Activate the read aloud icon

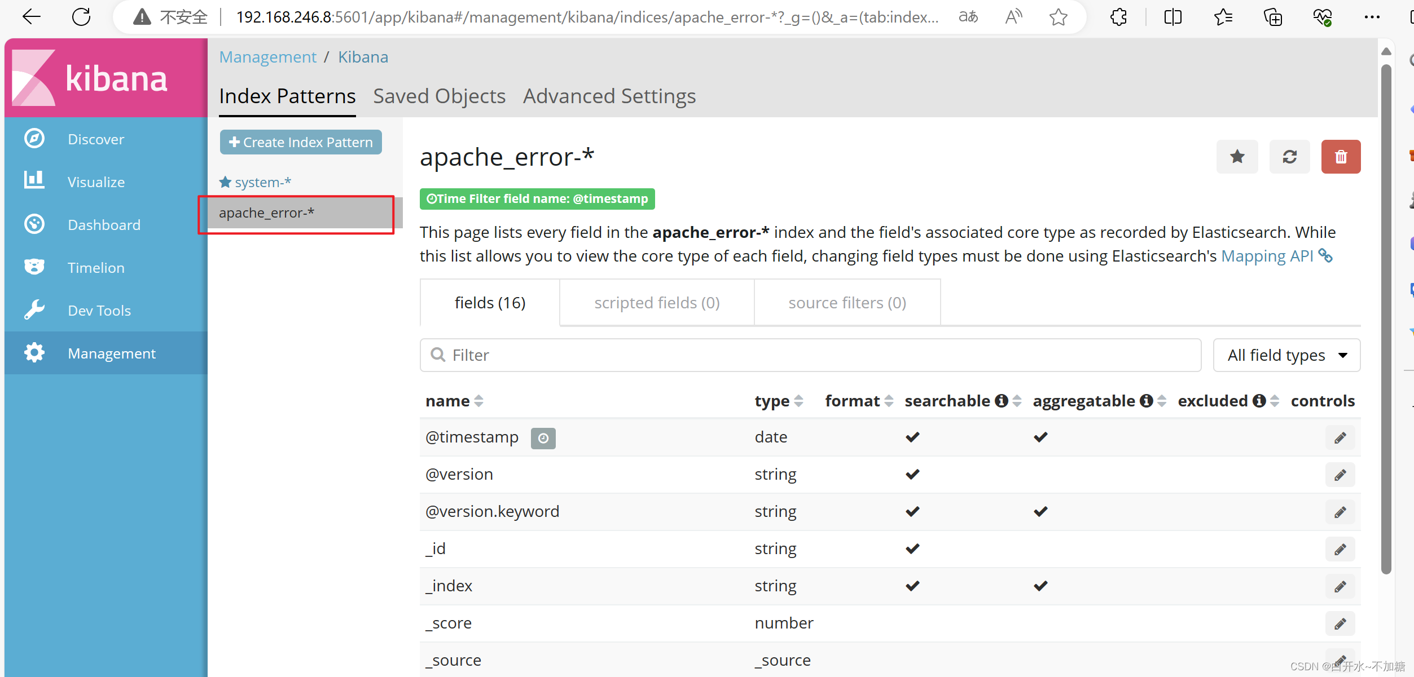pyautogui.click(x=1013, y=17)
